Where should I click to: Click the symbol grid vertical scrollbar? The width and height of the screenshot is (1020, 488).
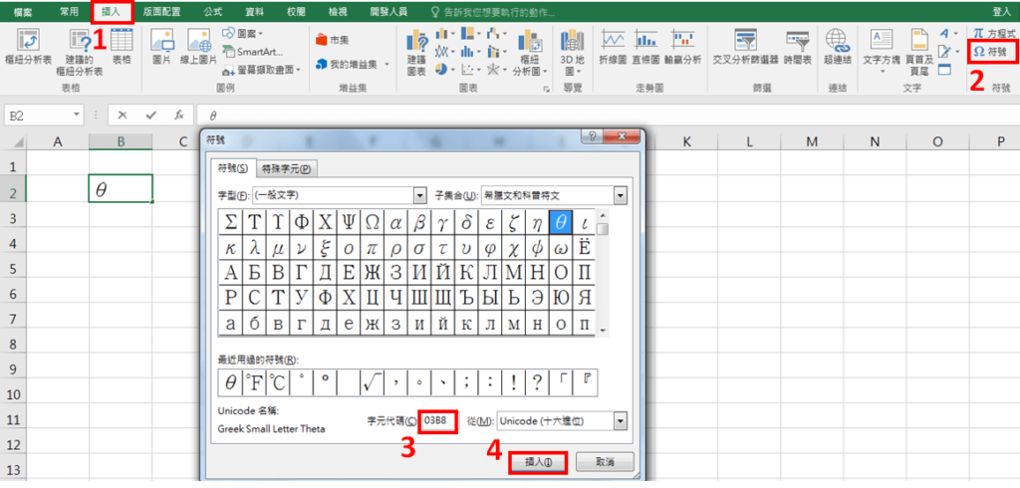coord(603,279)
